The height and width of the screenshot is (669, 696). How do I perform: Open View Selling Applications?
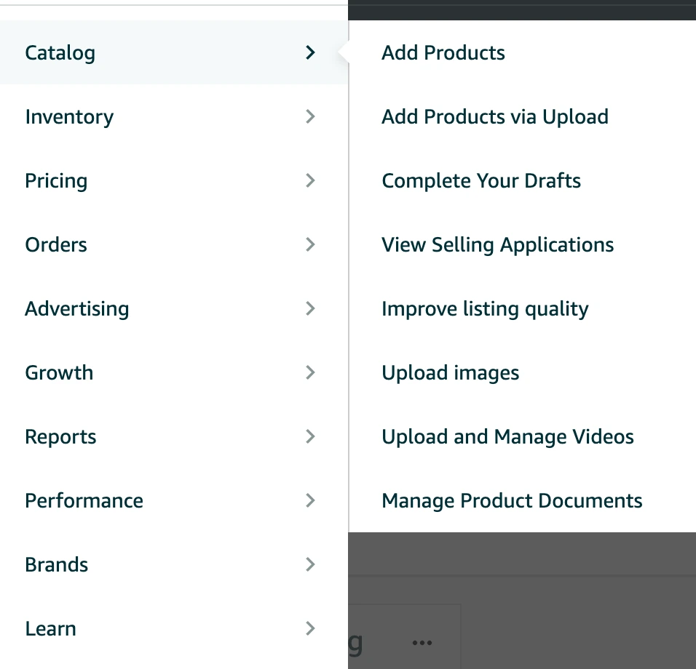coord(497,244)
